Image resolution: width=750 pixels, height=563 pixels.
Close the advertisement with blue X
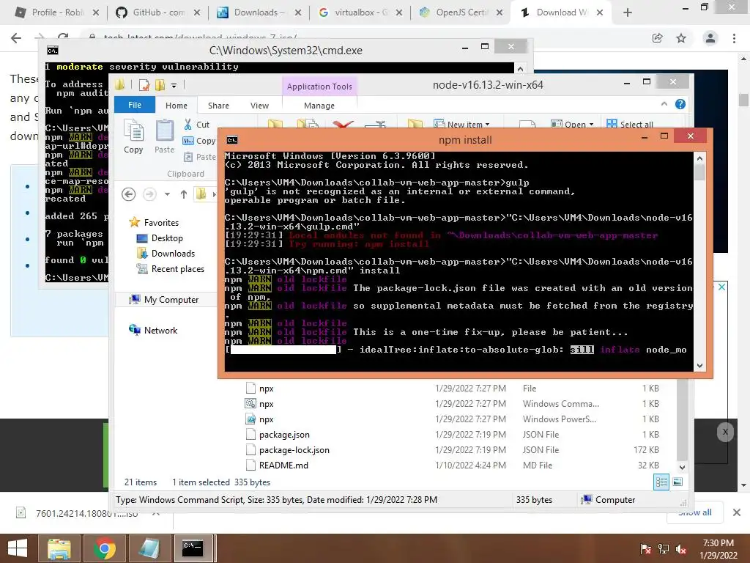pyautogui.click(x=721, y=287)
